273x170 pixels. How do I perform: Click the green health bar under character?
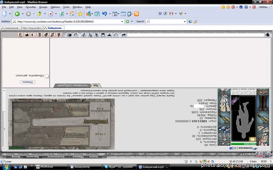click(x=243, y=144)
